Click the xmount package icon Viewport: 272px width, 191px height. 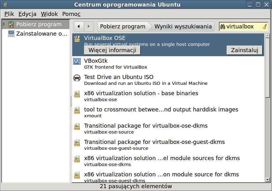pyautogui.click(x=77, y=110)
